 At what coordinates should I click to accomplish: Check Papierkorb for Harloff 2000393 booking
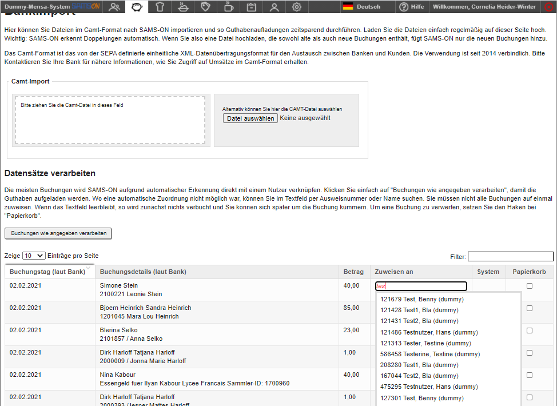coord(530,397)
